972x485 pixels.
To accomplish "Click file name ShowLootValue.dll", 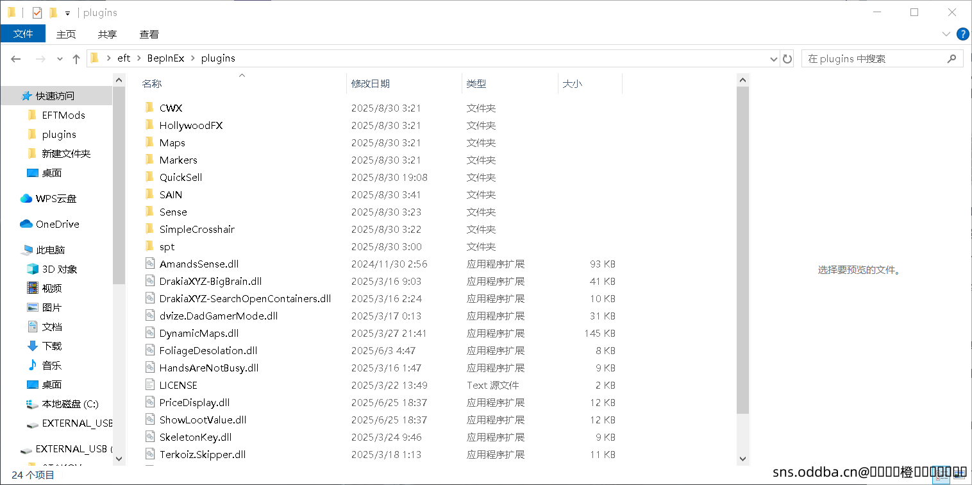I will (203, 420).
